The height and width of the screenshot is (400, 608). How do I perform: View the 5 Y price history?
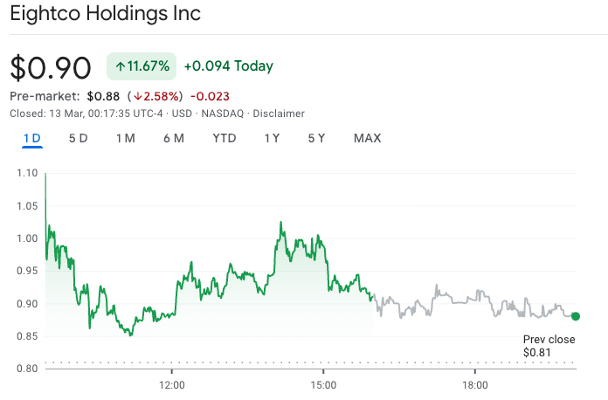pyautogui.click(x=316, y=138)
